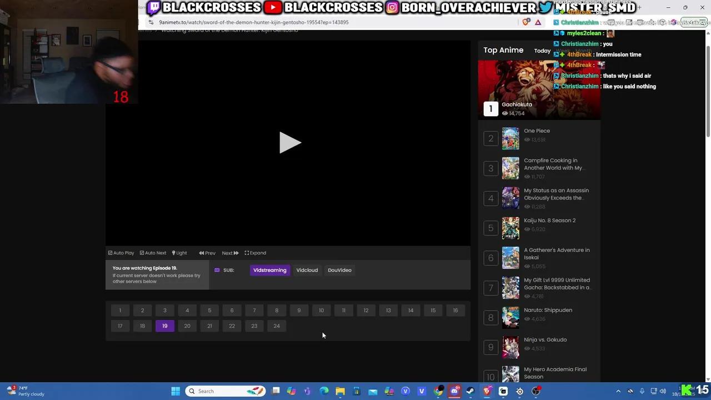
Task: Go to previous episode with Prev
Action: (207, 253)
